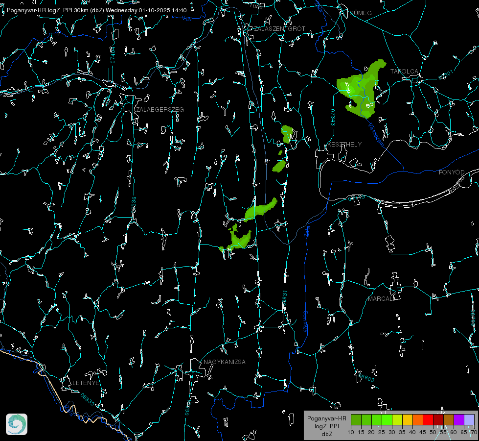The width and height of the screenshot is (479, 441).
Task: Click the TAPOLCA town label
Action: pyautogui.click(x=404, y=72)
